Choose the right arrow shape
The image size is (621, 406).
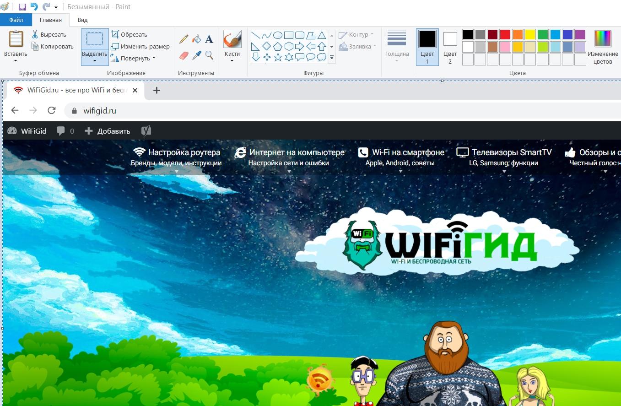tap(300, 46)
